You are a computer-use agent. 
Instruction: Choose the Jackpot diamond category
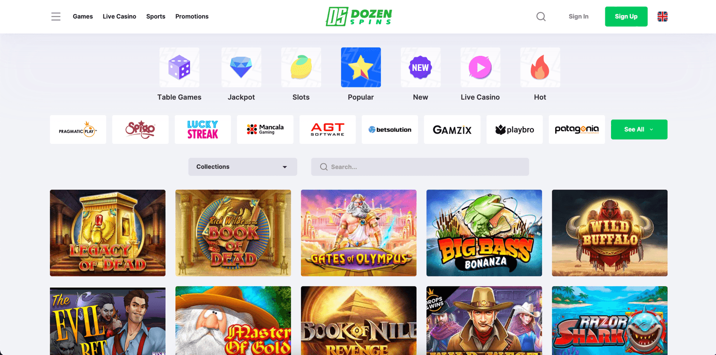241,68
